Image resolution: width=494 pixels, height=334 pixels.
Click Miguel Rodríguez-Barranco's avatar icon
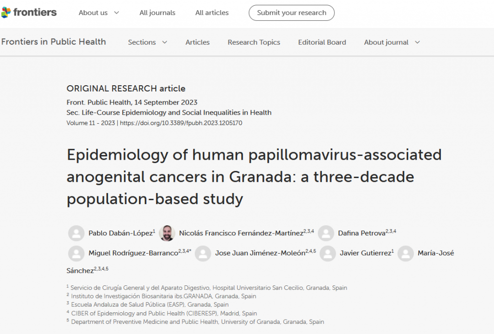[x=76, y=253]
